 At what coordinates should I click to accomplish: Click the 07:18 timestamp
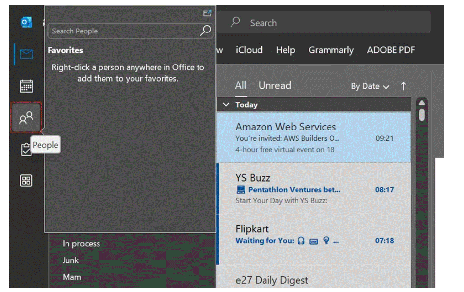pyautogui.click(x=384, y=240)
